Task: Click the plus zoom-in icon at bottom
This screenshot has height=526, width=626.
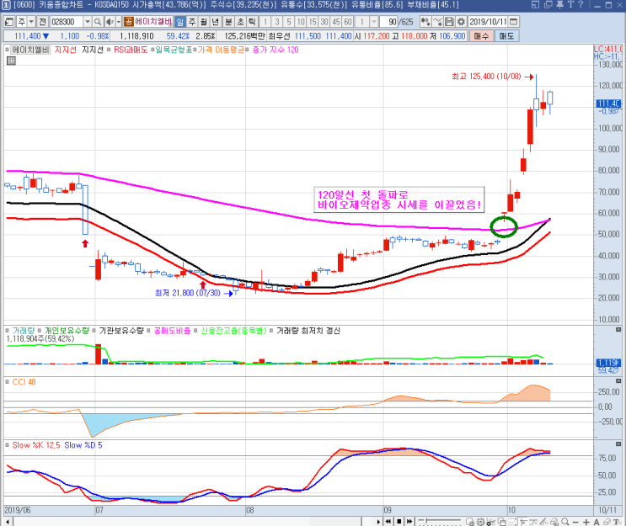Action: coord(586,522)
